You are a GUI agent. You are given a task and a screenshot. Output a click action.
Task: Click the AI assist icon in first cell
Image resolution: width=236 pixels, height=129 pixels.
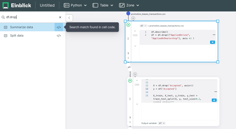(212, 42)
